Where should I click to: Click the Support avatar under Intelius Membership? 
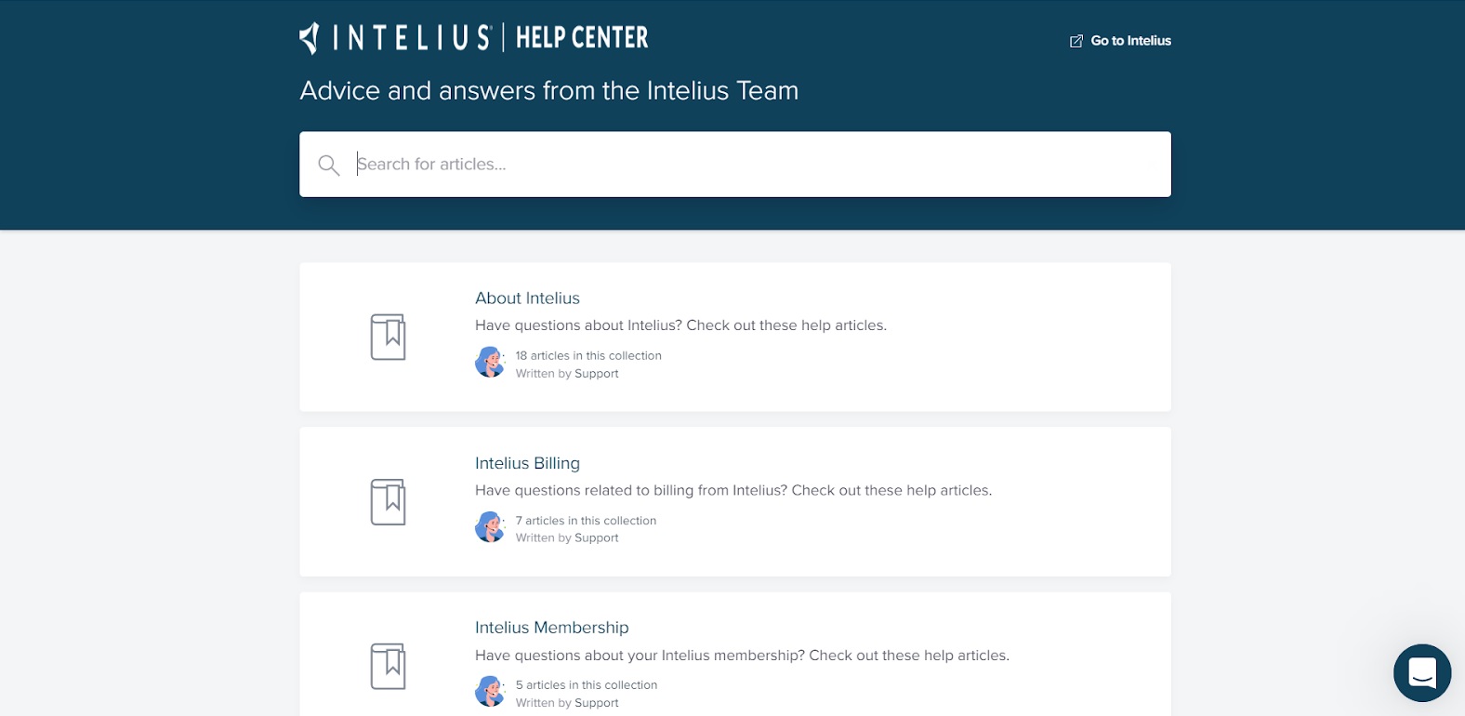(x=490, y=692)
